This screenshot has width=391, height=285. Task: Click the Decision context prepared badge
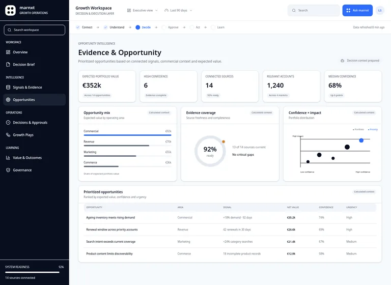(360, 61)
